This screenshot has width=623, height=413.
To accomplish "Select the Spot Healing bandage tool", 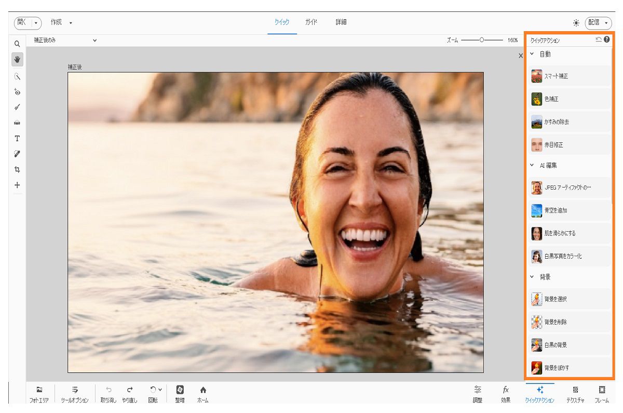I will coord(17,154).
